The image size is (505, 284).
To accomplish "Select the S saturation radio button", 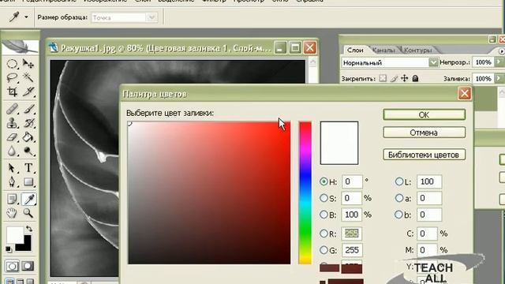I will point(324,198).
